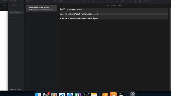Open DataGrip (DG) from the Dock

78,94
